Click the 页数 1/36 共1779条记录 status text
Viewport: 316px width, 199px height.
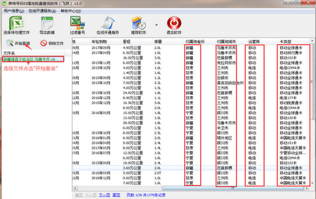click(x=146, y=195)
